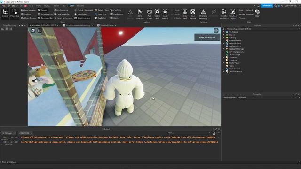Select ServerStorage in Explorer
Image resolution: width=301 pixels, height=169 pixels.
tap(235, 54)
